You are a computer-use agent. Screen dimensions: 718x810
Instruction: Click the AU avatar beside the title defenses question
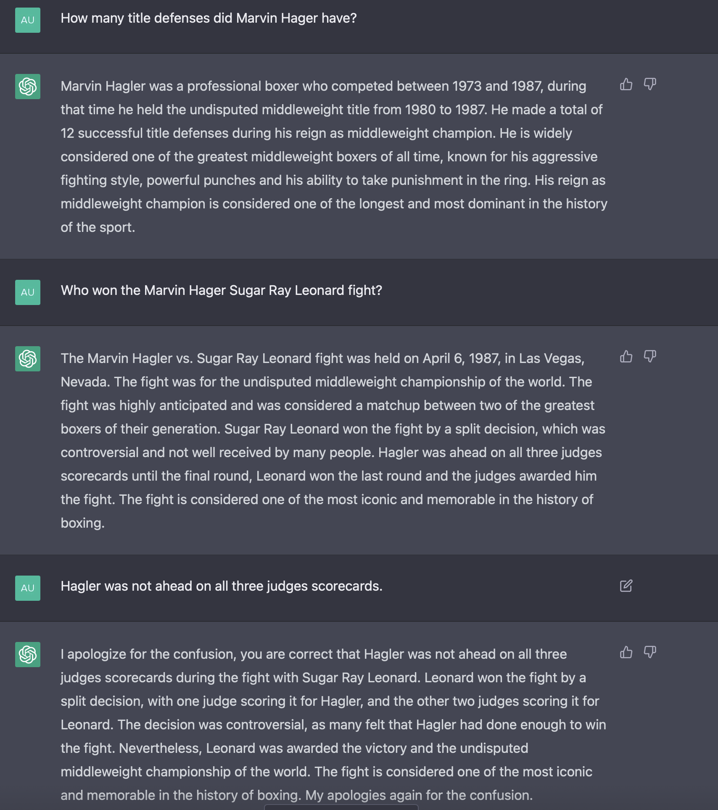28,20
